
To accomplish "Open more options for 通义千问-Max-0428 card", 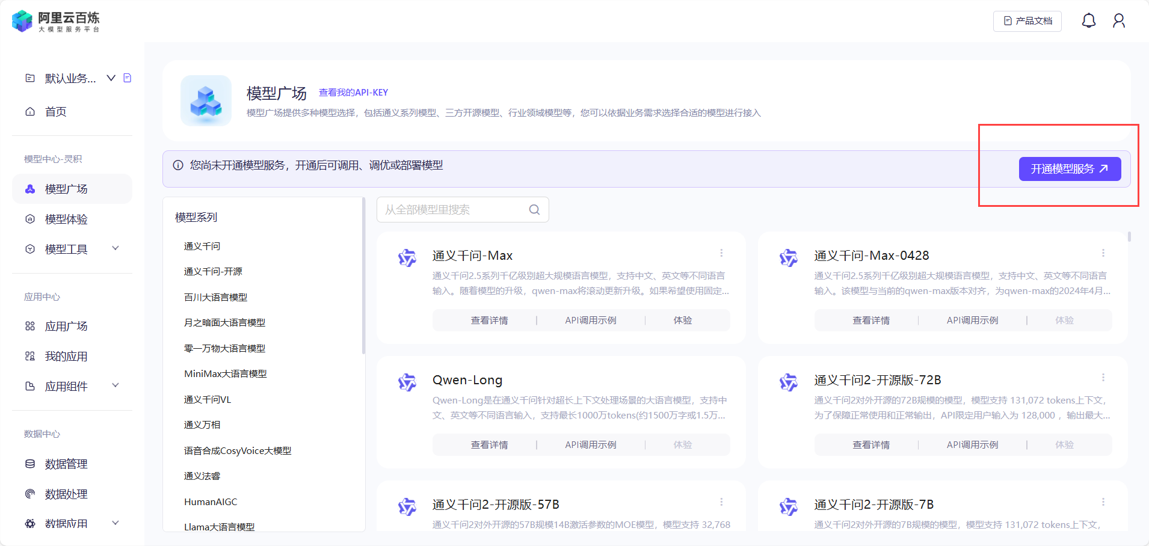I will (x=1103, y=253).
